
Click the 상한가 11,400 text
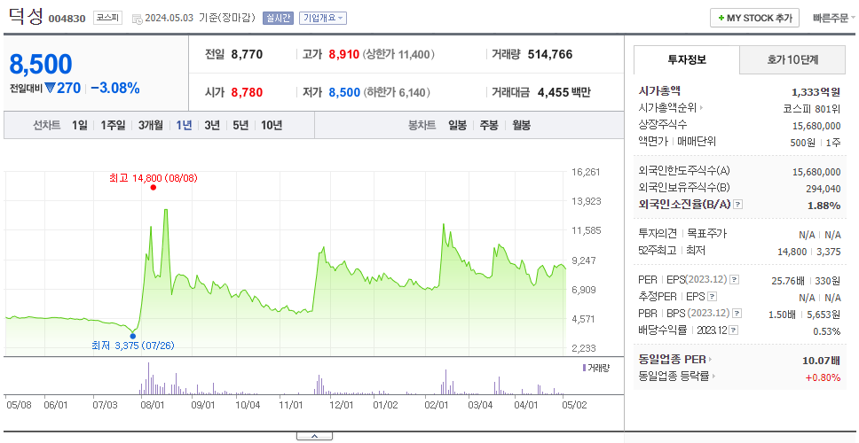pyautogui.click(x=398, y=54)
